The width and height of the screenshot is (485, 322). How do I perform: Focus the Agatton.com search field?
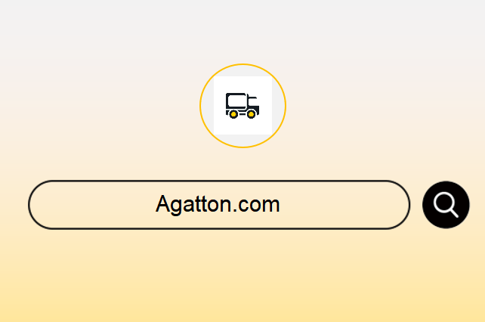pyautogui.click(x=219, y=205)
